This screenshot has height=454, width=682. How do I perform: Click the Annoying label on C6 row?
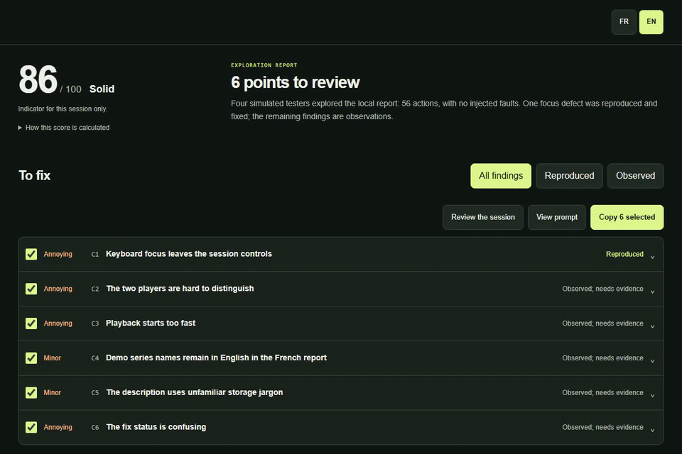coord(58,428)
